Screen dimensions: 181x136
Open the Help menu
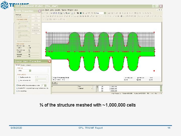click(76, 10)
